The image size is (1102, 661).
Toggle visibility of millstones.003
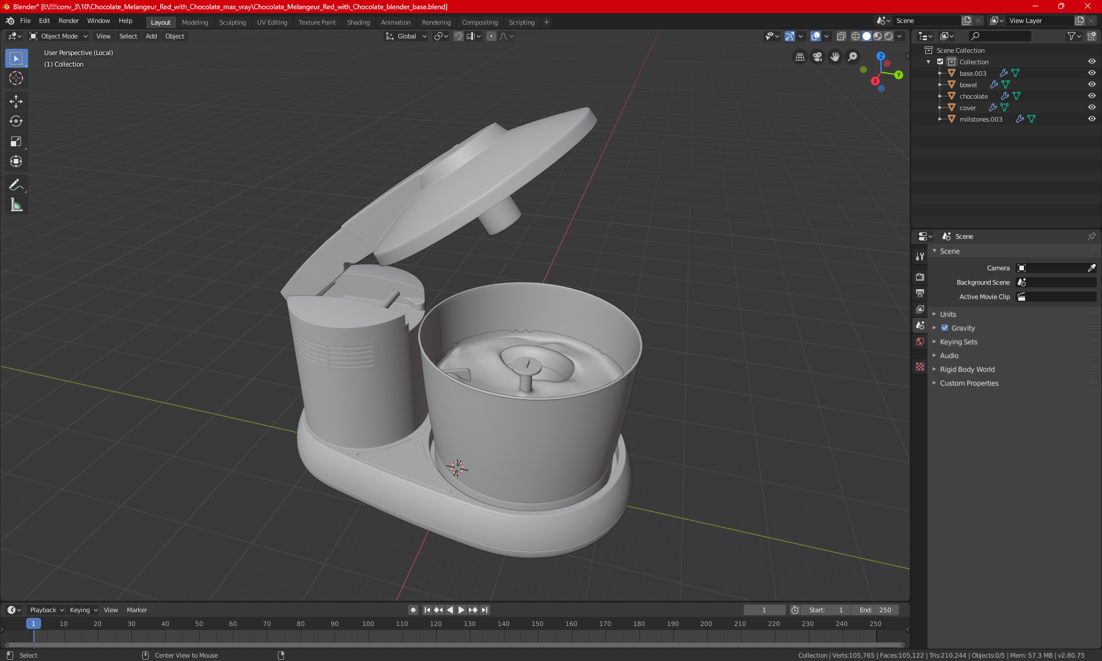[x=1092, y=119]
